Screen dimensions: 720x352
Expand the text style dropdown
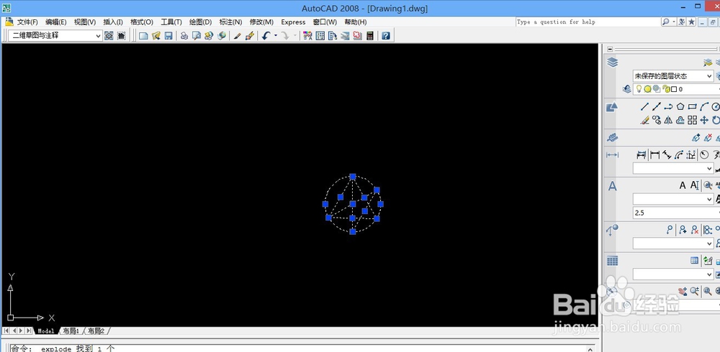tap(710, 199)
